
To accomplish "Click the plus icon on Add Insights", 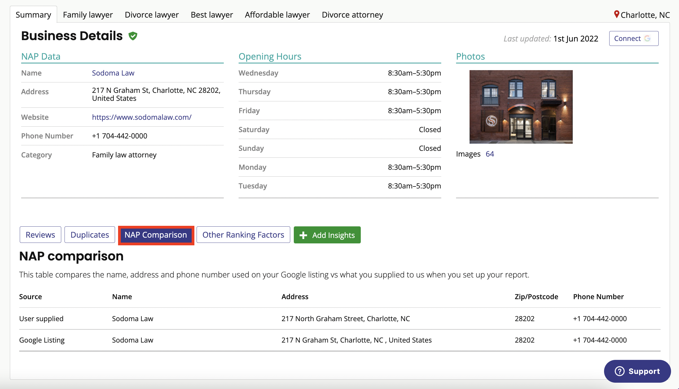I will tap(303, 235).
